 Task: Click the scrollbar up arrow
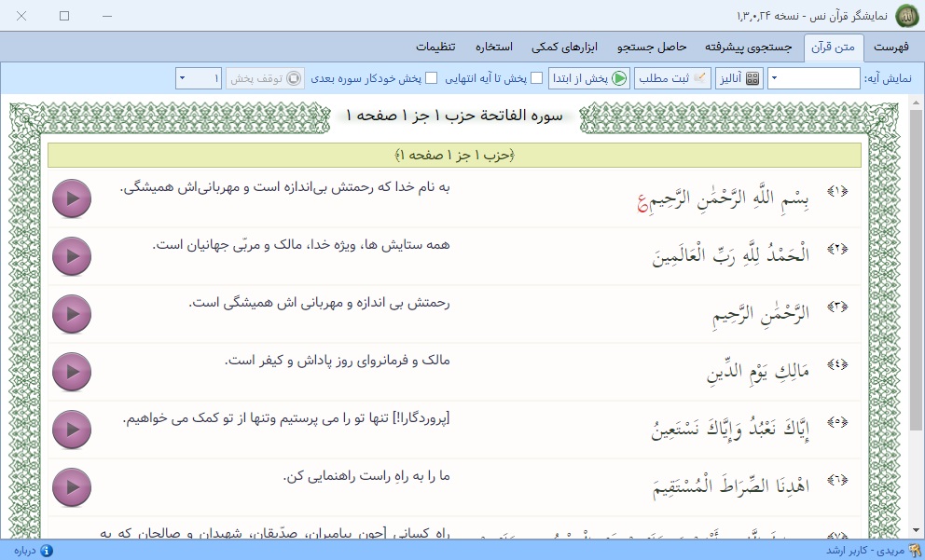pos(916,102)
